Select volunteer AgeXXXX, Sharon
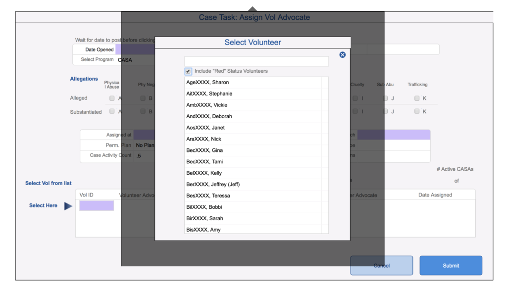This screenshot has width=507, height=287. (x=253, y=83)
